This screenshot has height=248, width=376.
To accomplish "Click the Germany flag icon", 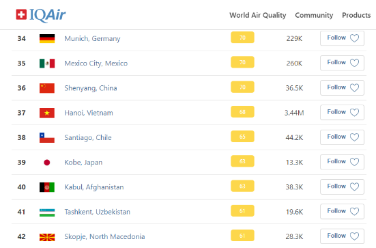I will coord(47,39).
